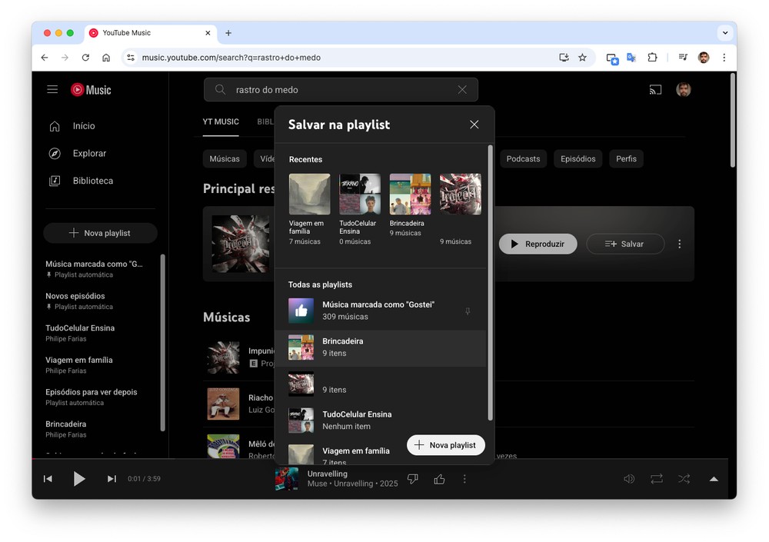Image resolution: width=769 pixels, height=542 pixels.
Task: Mute the player volume
Action: [629, 479]
